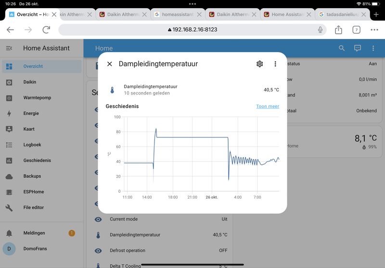
Task: Open Meldingen bell icon
Action: (9, 233)
